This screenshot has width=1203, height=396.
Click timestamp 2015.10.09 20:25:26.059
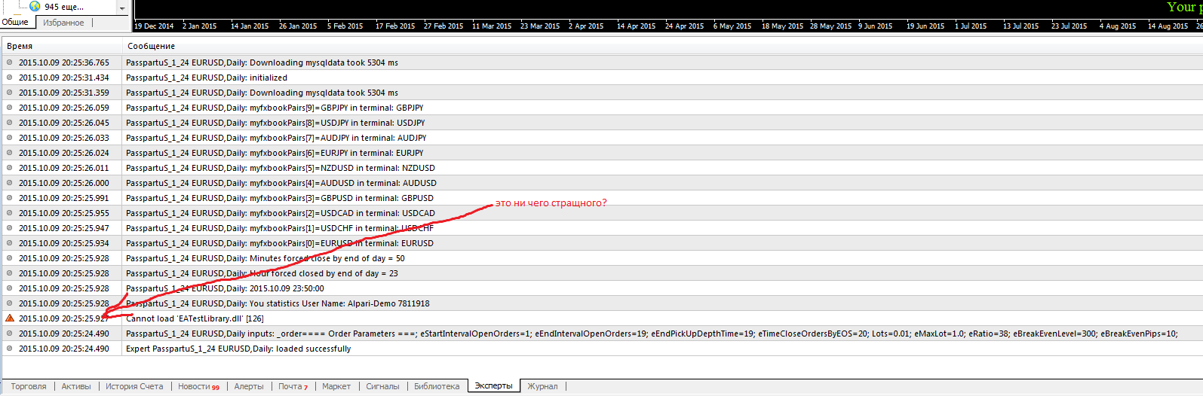64,108
